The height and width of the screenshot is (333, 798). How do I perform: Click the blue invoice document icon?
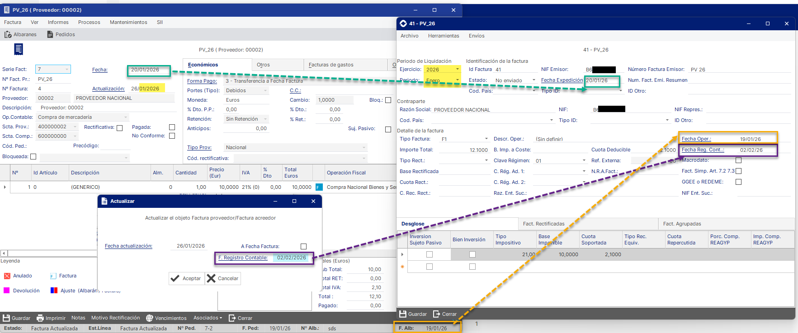point(19,49)
